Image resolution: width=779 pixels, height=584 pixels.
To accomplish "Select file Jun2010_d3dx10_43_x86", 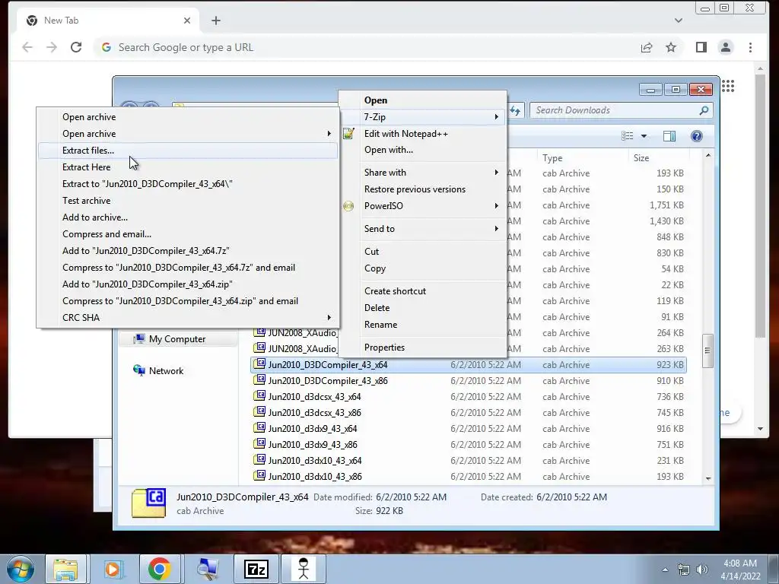I will point(469,476).
